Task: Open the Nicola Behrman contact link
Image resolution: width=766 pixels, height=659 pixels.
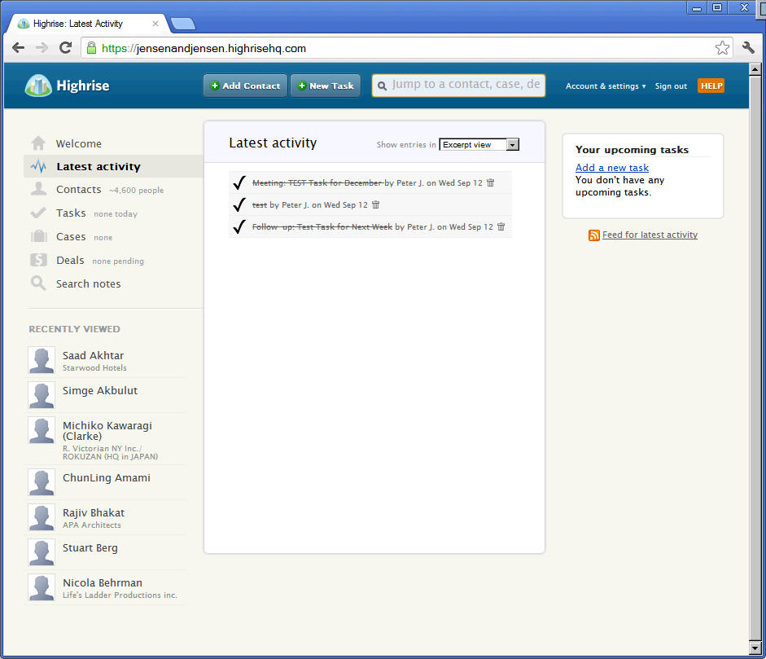Action: pos(102,582)
